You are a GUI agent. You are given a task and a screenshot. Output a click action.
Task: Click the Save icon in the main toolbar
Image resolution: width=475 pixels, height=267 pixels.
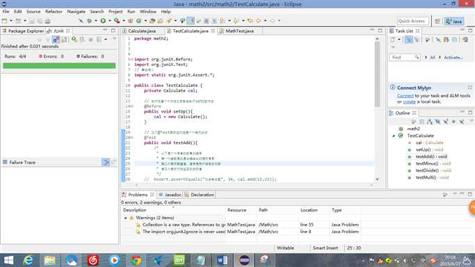[x=32, y=21]
